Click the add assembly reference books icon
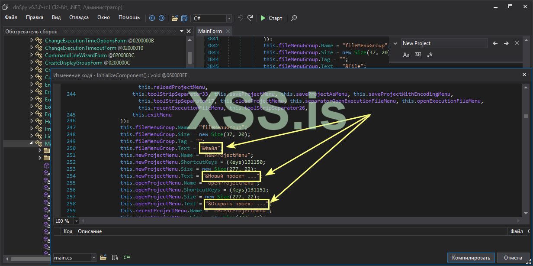This screenshot has height=266, width=533. [x=115, y=257]
